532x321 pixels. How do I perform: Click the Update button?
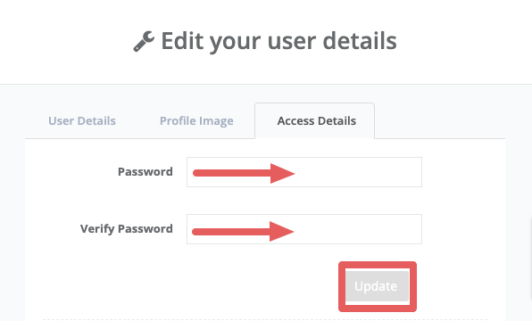coord(378,286)
